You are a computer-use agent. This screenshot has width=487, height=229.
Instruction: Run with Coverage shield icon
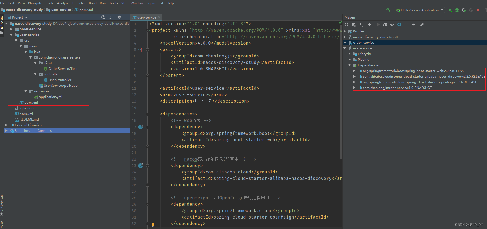click(464, 10)
